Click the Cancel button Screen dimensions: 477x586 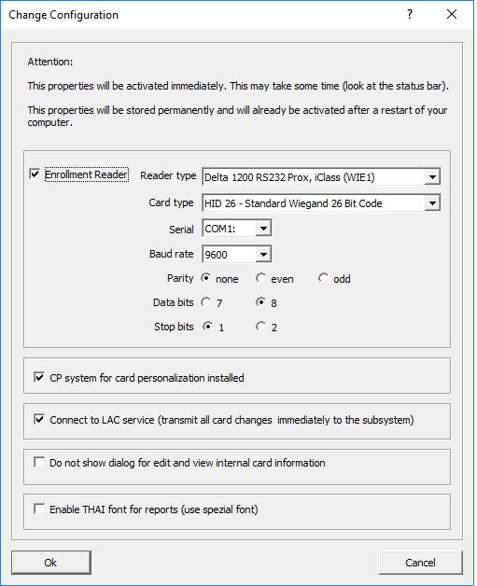[x=421, y=563]
